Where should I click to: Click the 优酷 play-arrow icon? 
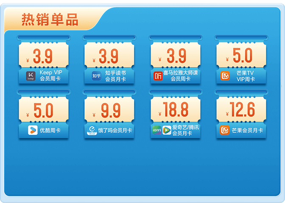click(33, 130)
